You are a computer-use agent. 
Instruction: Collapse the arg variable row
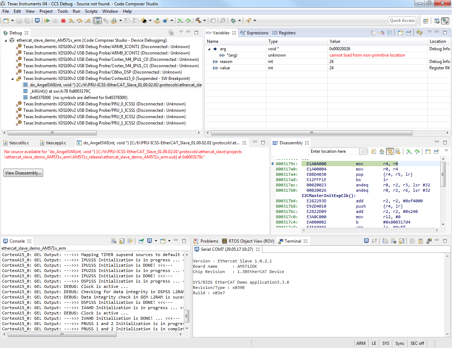[x=209, y=49]
